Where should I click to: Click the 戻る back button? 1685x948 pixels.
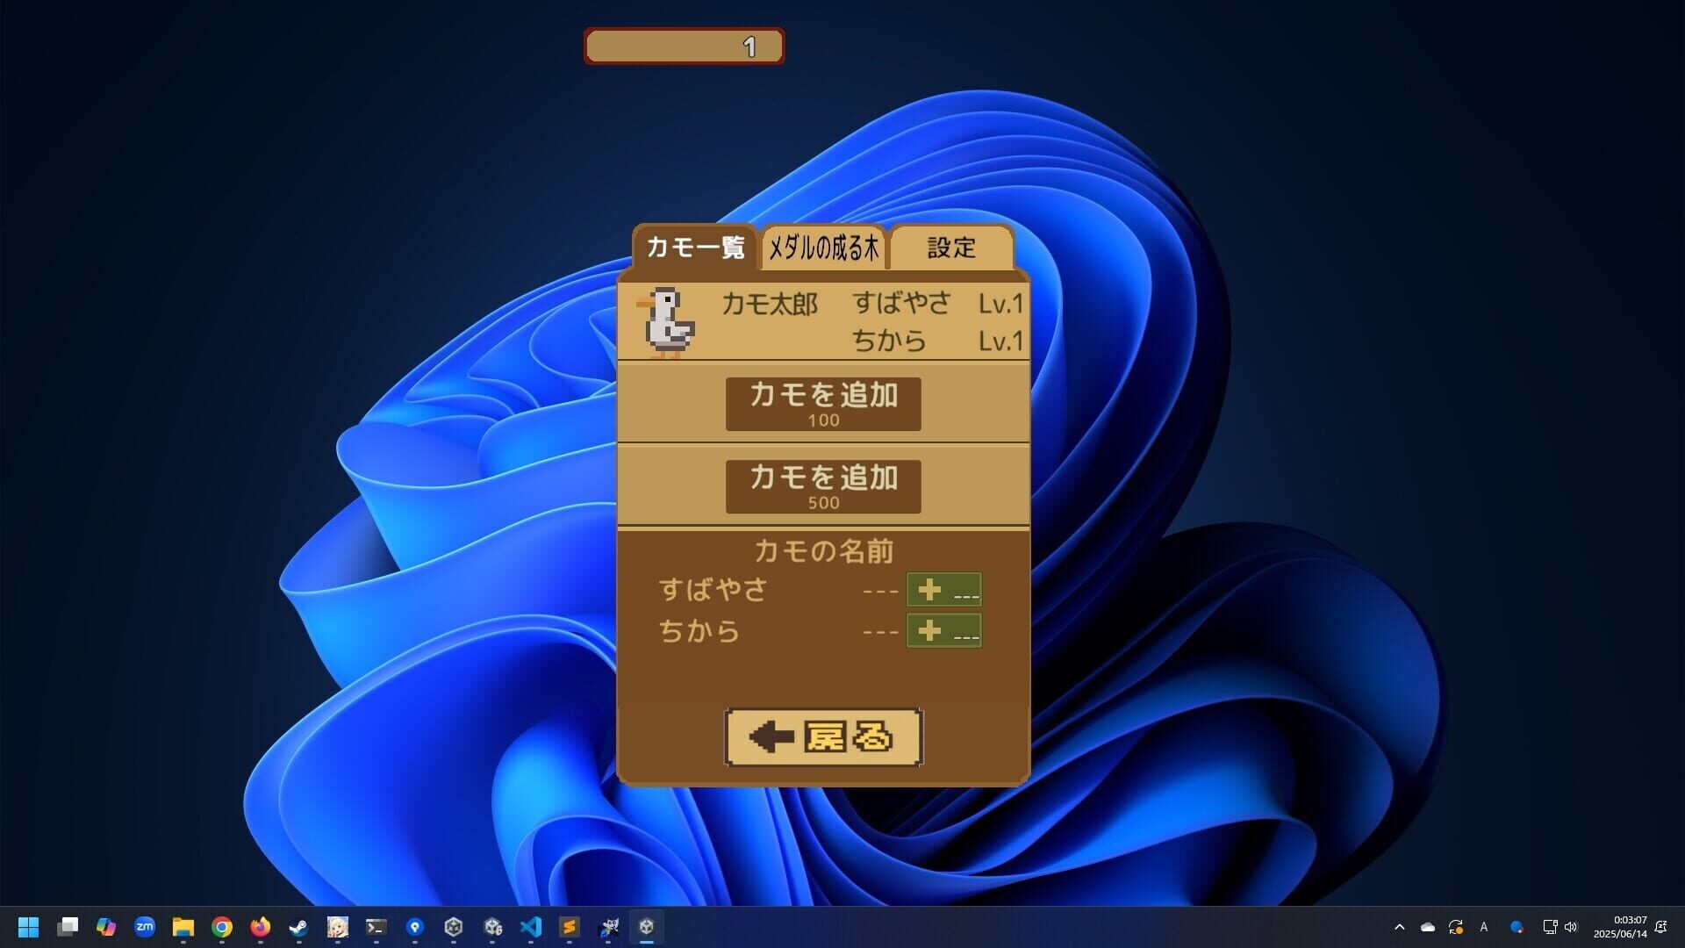tap(823, 738)
